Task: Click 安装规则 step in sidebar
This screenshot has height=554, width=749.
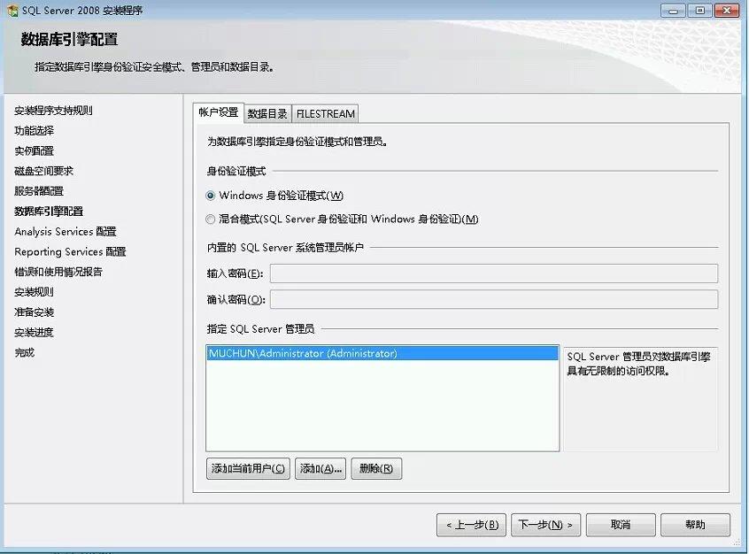Action: tap(34, 292)
